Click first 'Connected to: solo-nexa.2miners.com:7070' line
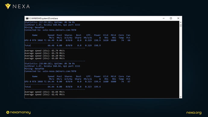Viewport: 208px width, 117px height. 50,30
